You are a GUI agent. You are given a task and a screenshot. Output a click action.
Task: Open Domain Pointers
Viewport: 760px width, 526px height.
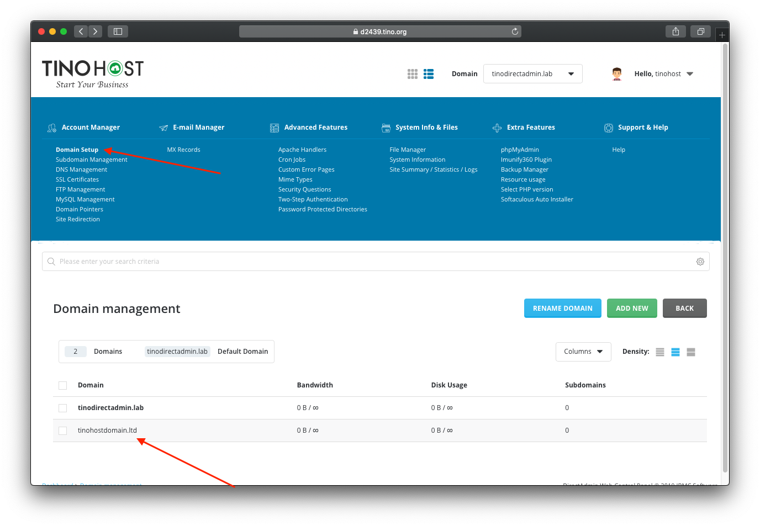[80, 209]
